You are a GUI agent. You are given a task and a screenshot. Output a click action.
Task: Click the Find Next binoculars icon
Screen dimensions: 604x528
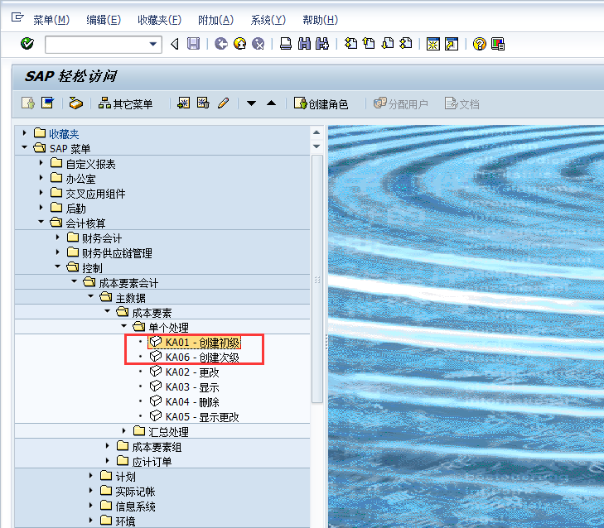pos(322,44)
